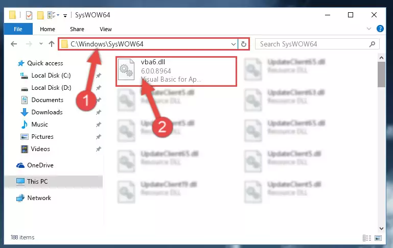Click the Music note icon
Viewport: 393px width, 248px height.
point(25,125)
